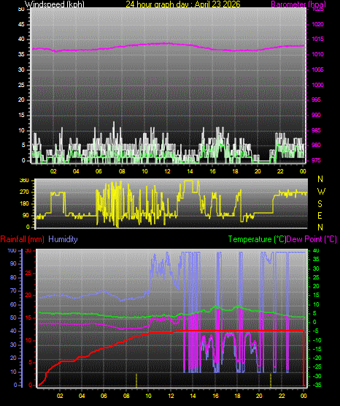Click the compass letter W label
This screenshot has width=340, height=406.
point(321,192)
